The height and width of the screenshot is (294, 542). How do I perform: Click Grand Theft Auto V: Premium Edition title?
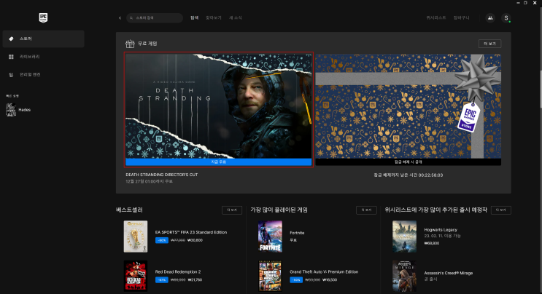point(324,272)
